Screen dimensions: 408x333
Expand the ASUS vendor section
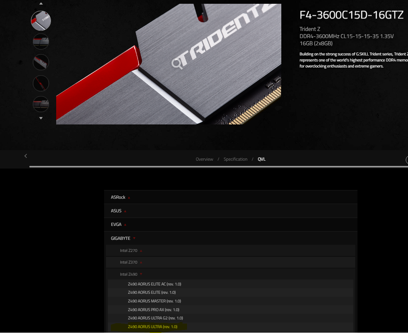click(230, 211)
